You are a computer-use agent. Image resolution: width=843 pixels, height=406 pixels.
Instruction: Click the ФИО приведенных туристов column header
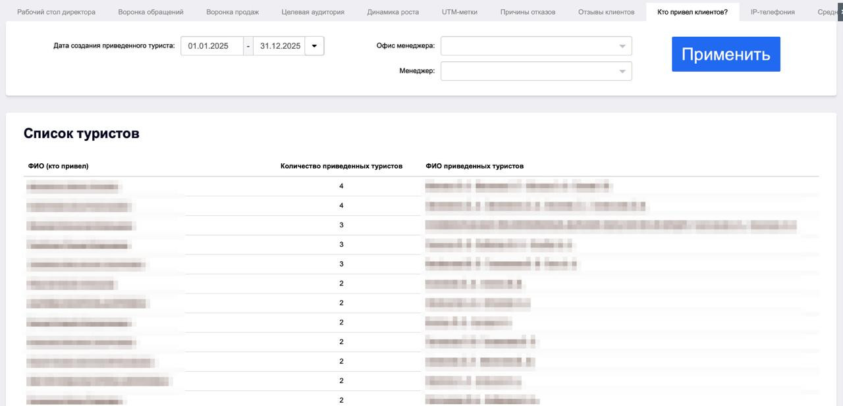click(x=475, y=166)
